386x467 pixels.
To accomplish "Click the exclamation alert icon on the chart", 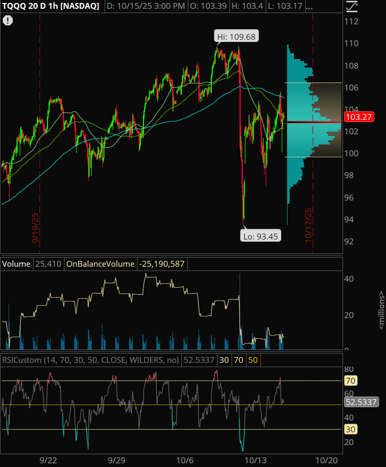I will tap(8, 20).
